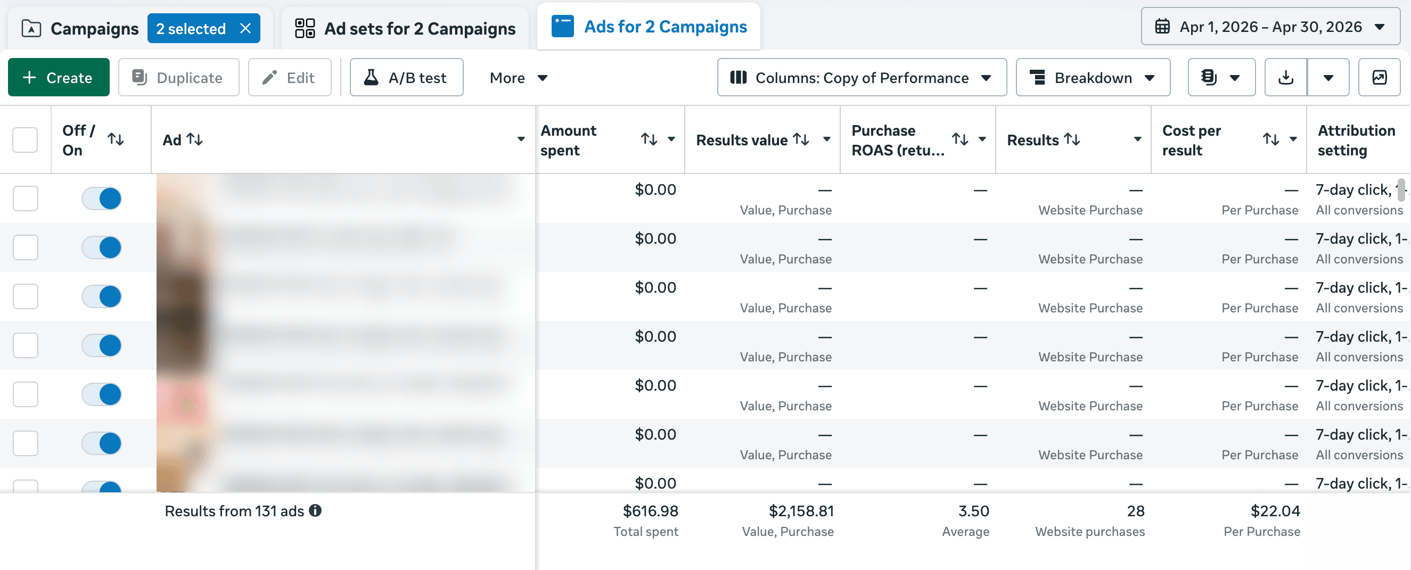Image resolution: width=1411 pixels, height=570 pixels.
Task: Click the Edit button
Action: pos(290,77)
